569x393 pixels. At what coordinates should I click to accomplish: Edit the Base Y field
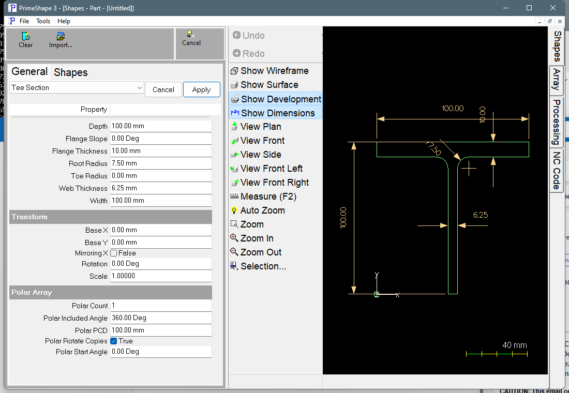pyautogui.click(x=161, y=242)
